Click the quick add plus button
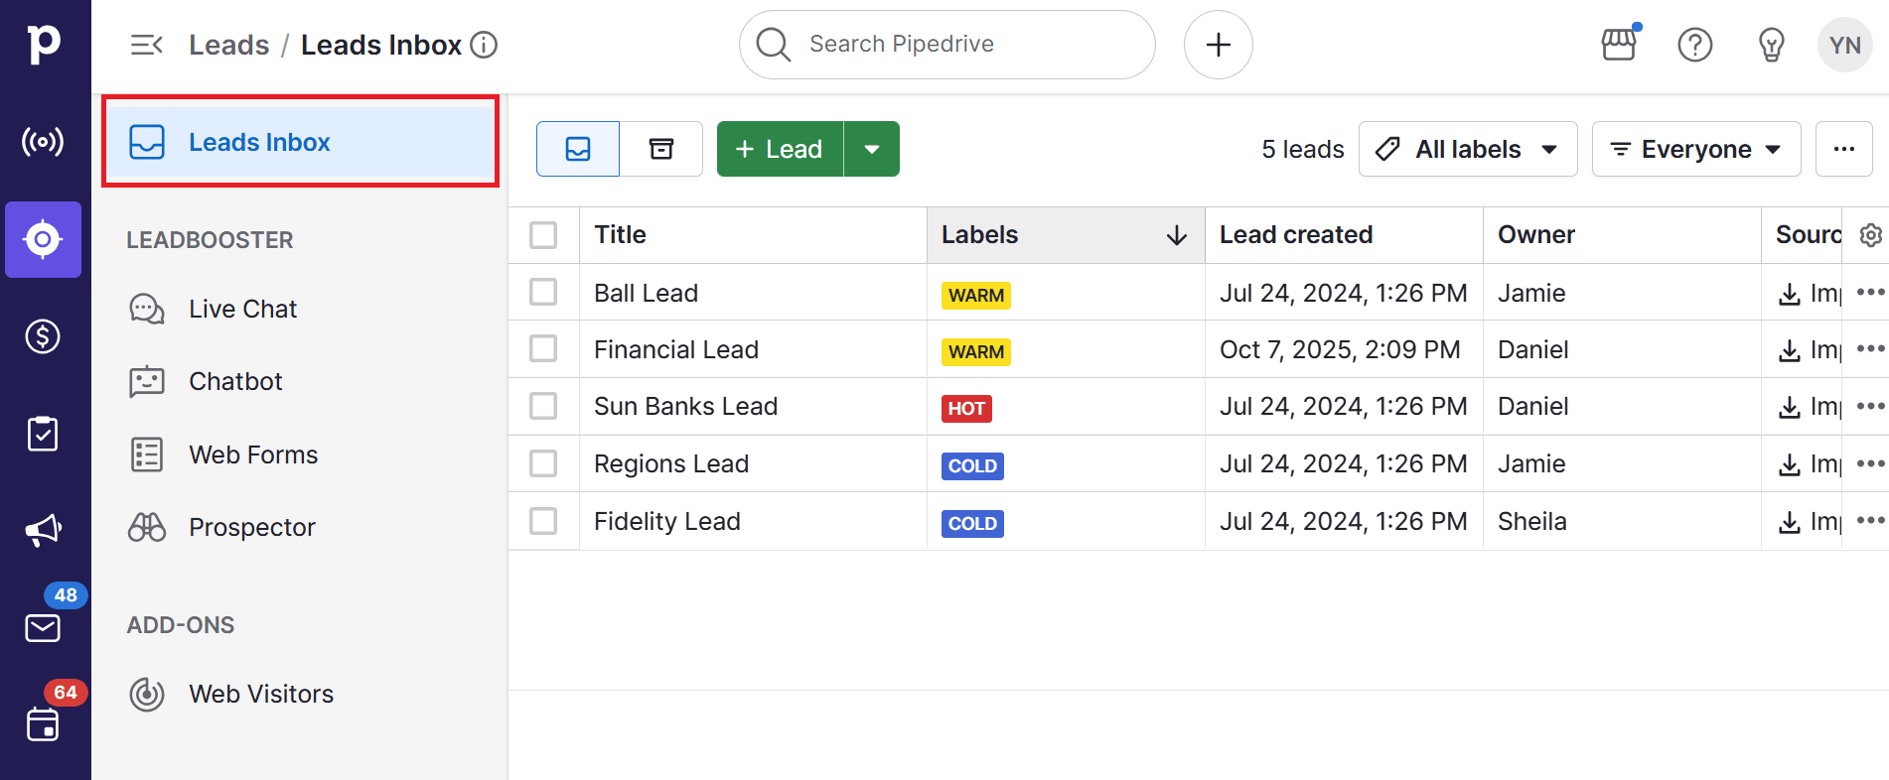 click(1219, 45)
